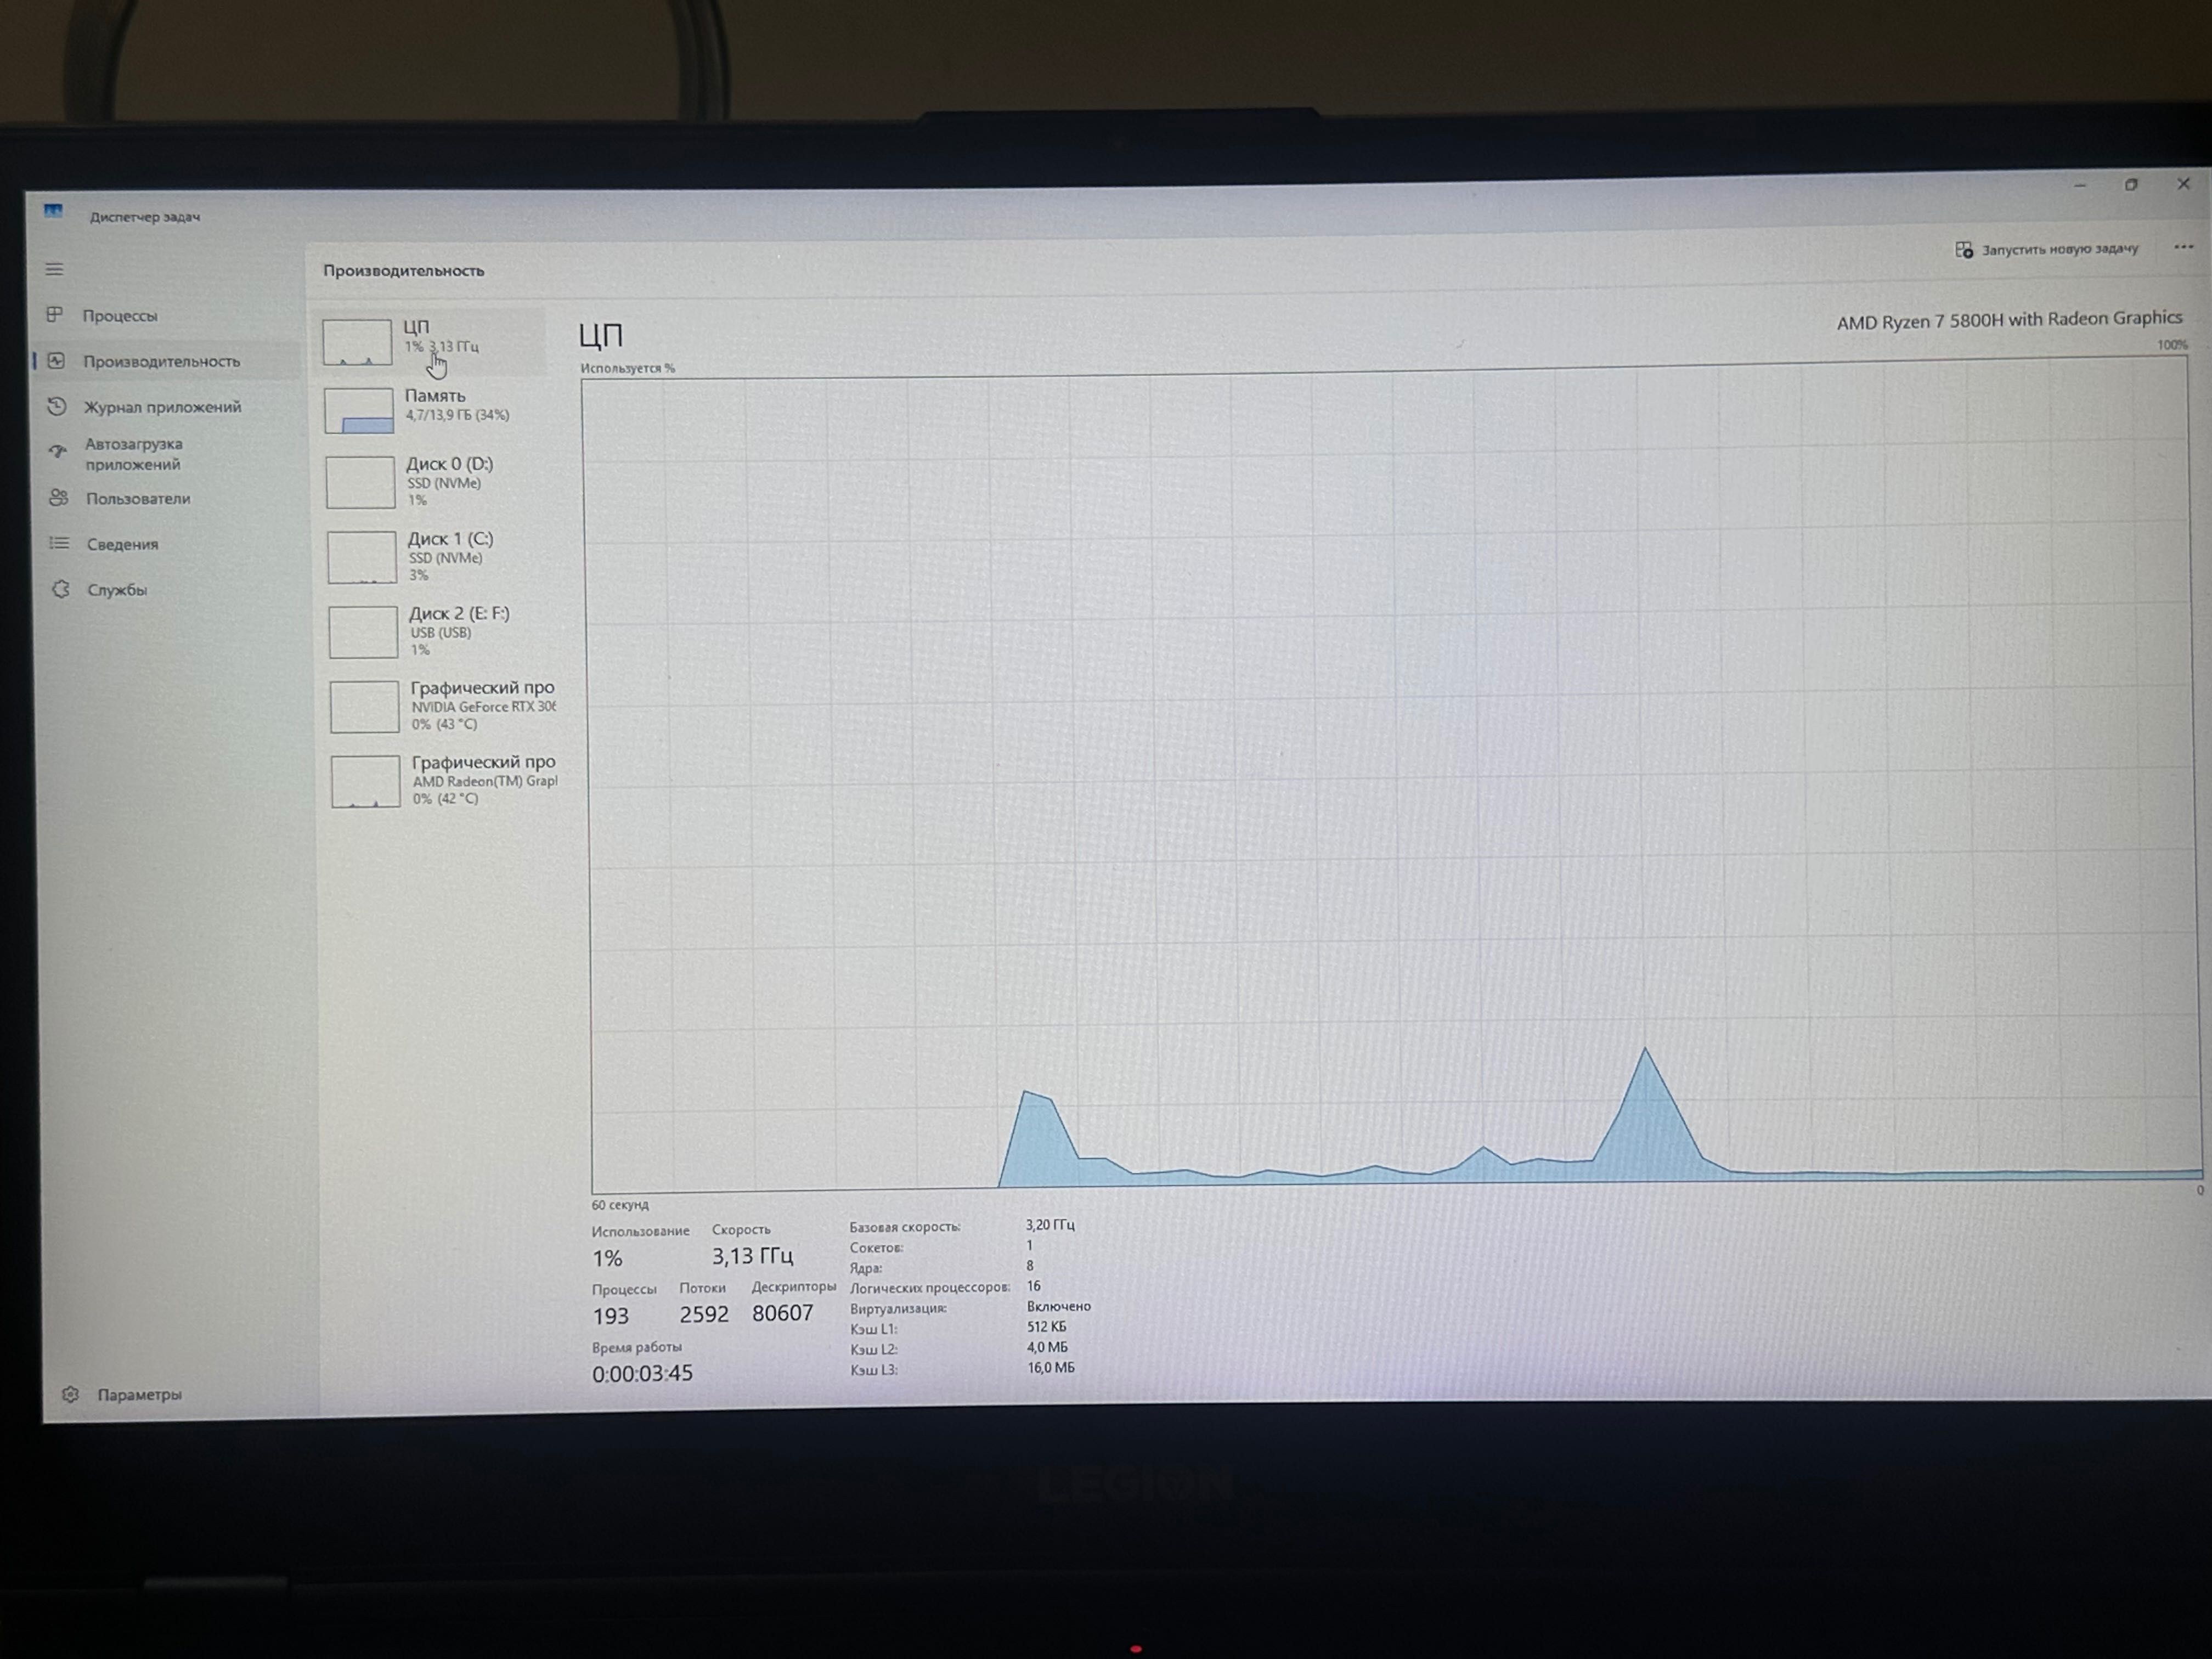Open Параметры settings page
The image size is (2212, 1659).
coord(139,1394)
